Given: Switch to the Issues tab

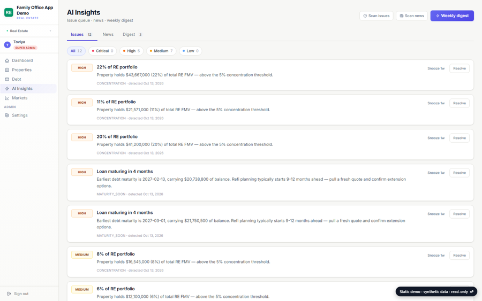Looking at the screenshot, I should 82,35.
